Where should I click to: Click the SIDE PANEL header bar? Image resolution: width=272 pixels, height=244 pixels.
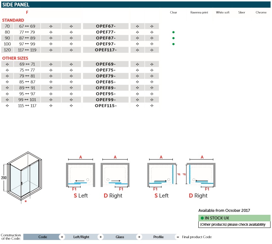[136, 5]
